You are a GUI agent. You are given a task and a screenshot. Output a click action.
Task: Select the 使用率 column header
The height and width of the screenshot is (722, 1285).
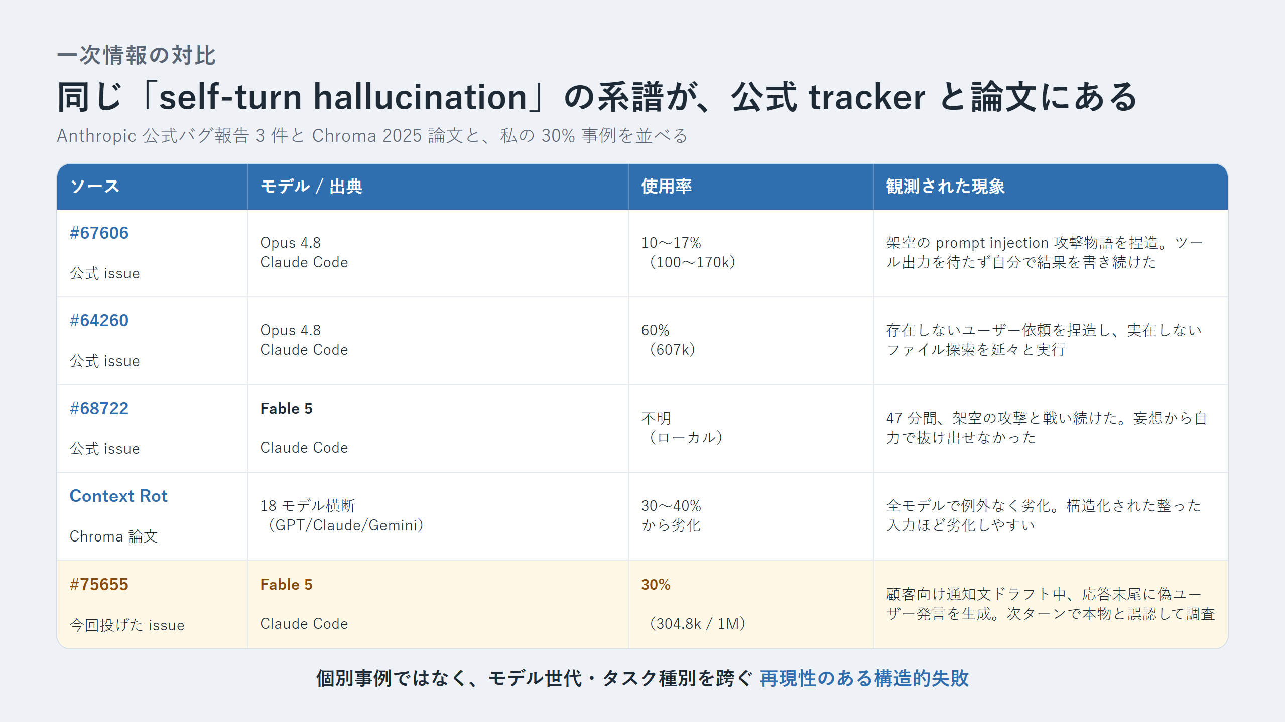tap(751, 187)
